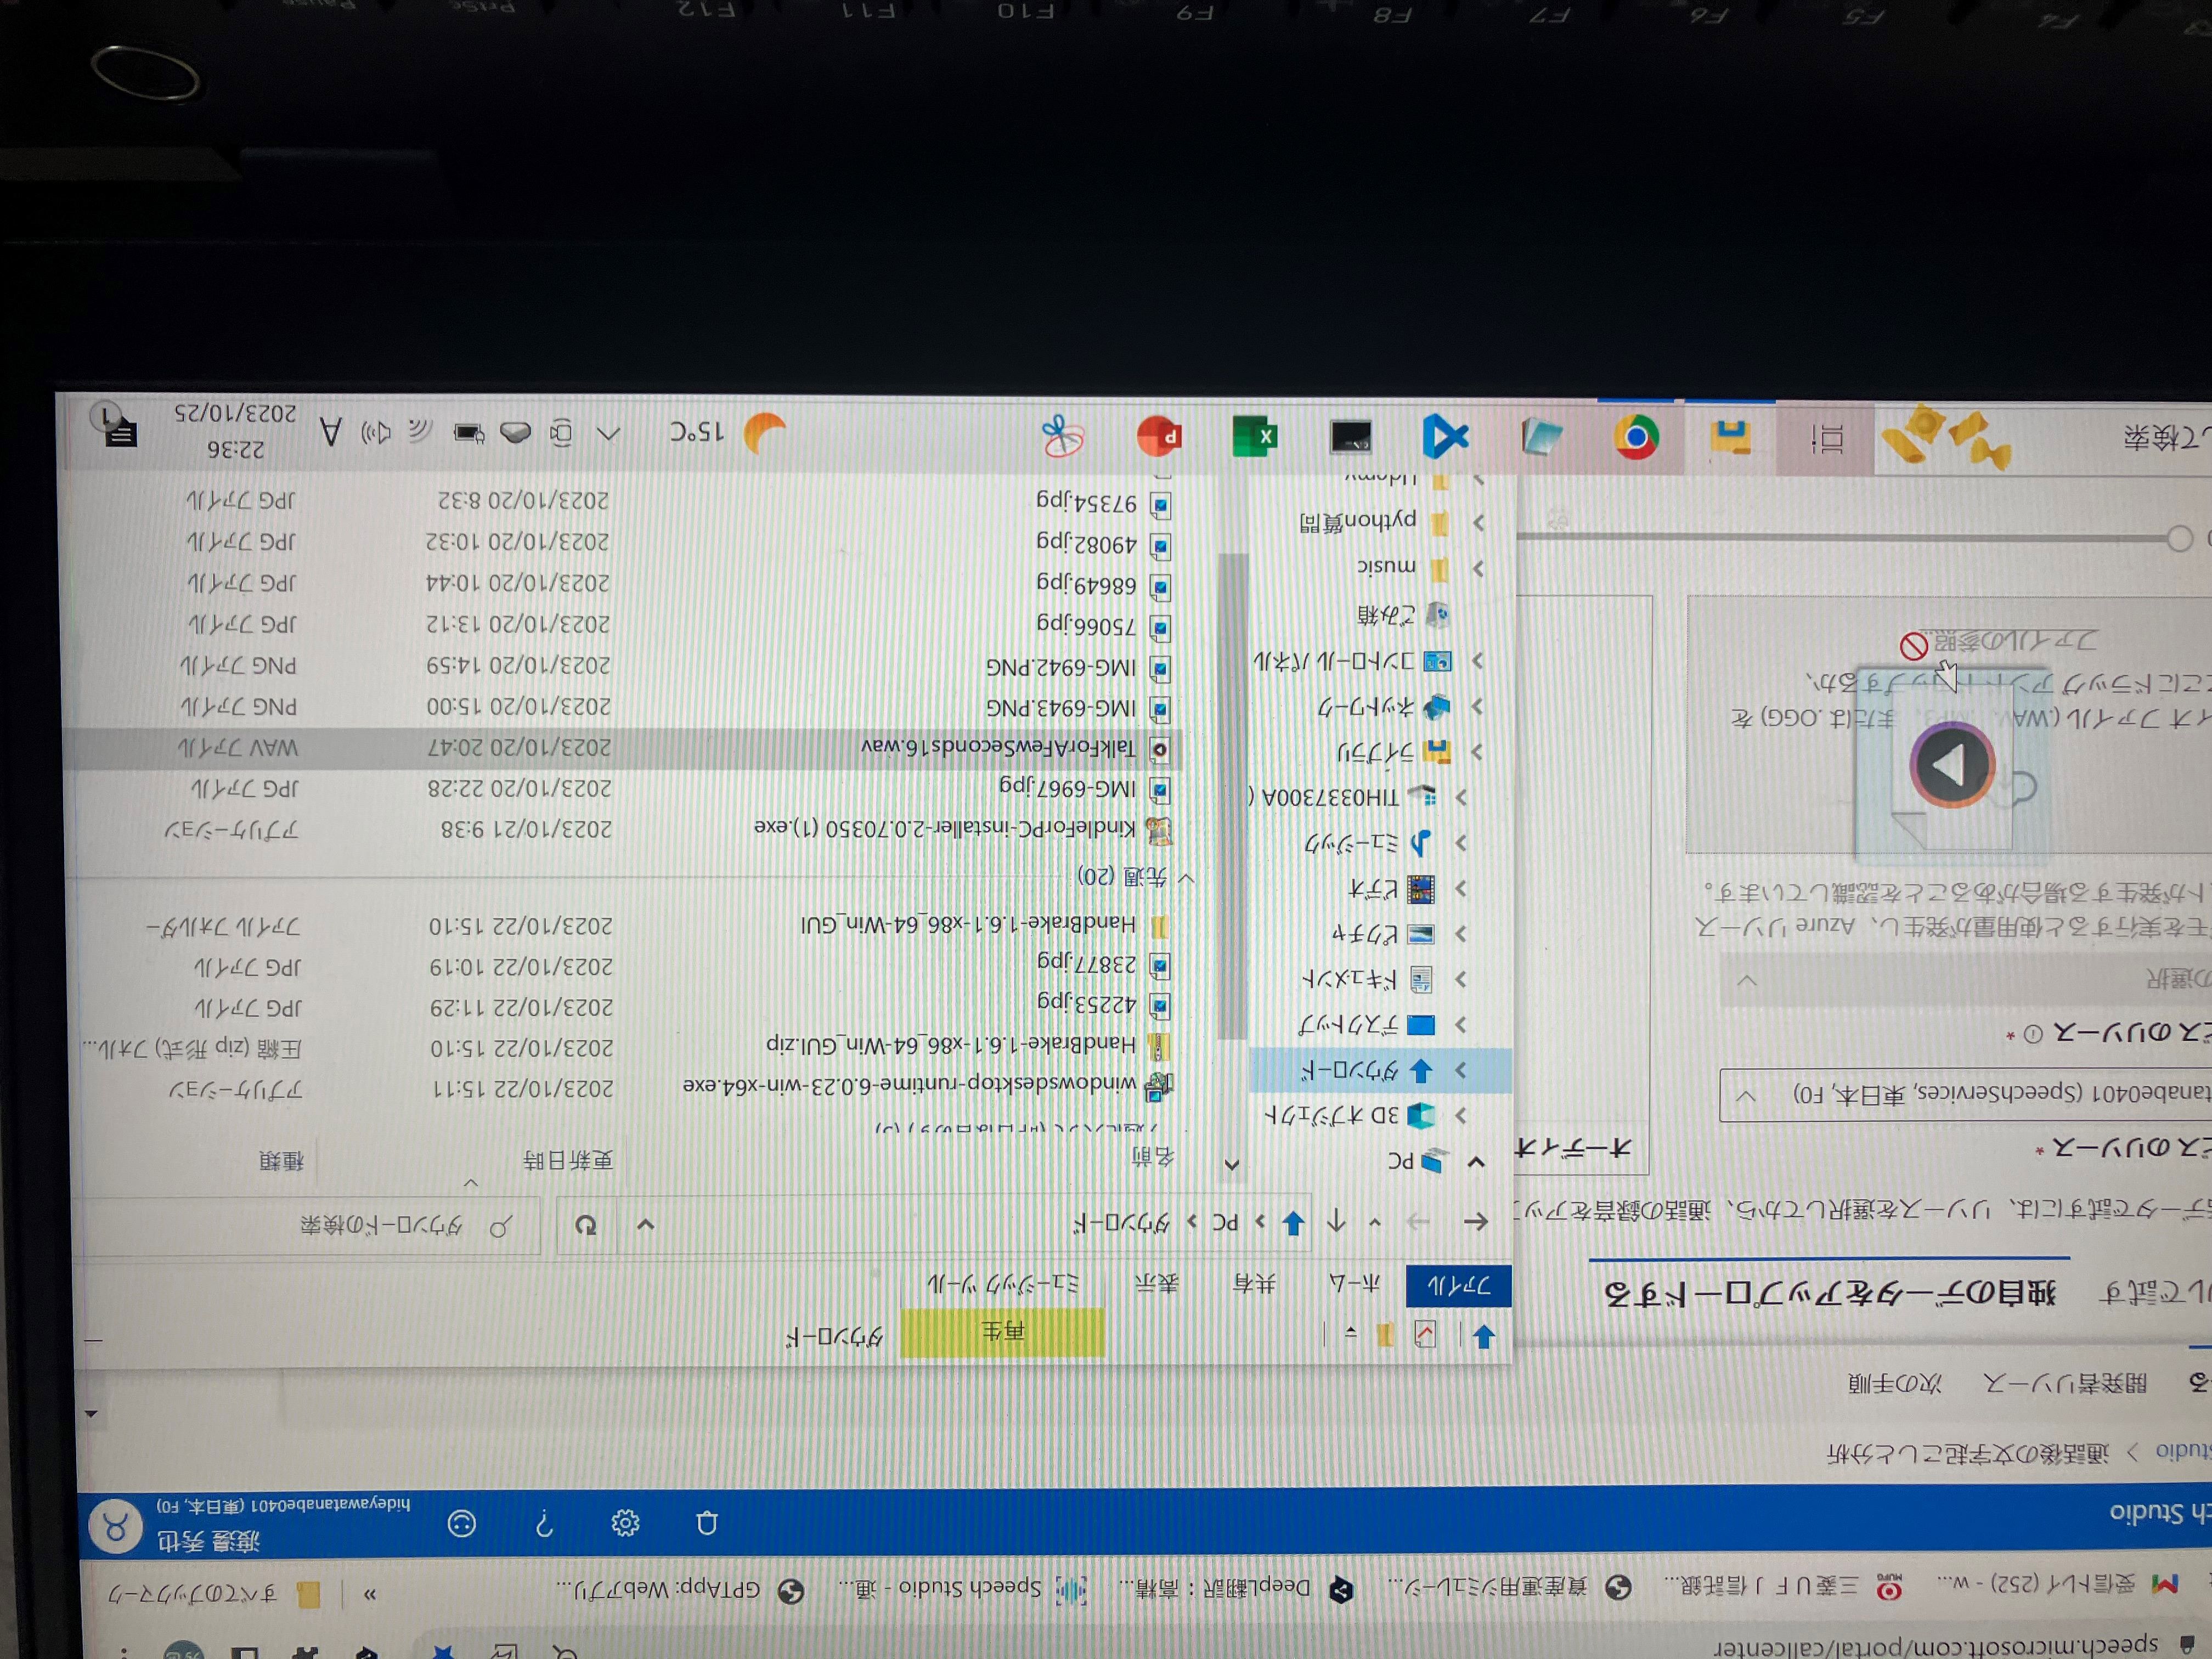The width and height of the screenshot is (2212, 1659).
Task: Switch to the 表示 ribbon tab
Action: coord(1157,1285)
